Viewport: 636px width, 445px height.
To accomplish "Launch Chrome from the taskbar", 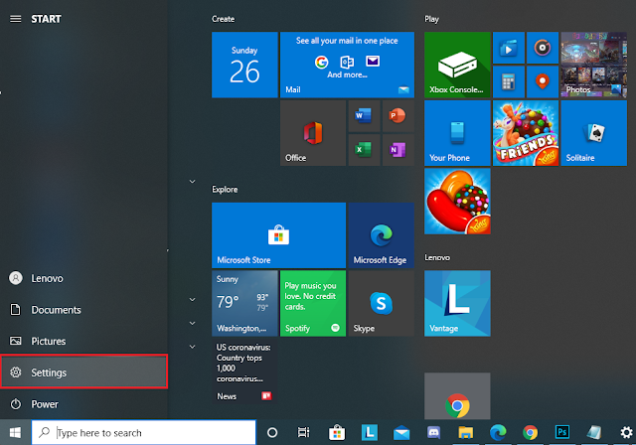I will [x=530, y=432].
